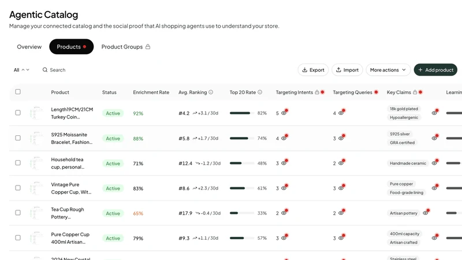The height and width of the screenshot is (260, 462).
Task: View targeting intents for S925 Moissanite row
Action: point(284,138)
